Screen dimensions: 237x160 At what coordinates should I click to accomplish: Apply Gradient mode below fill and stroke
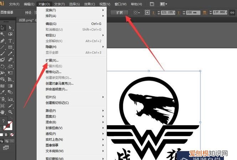[7, 135]
